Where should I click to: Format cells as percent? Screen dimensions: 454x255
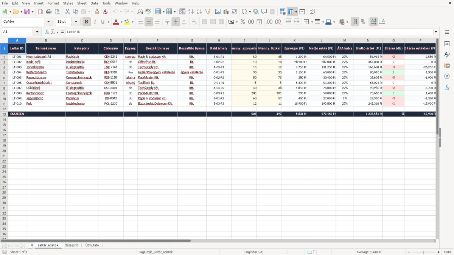click(243, 22)
